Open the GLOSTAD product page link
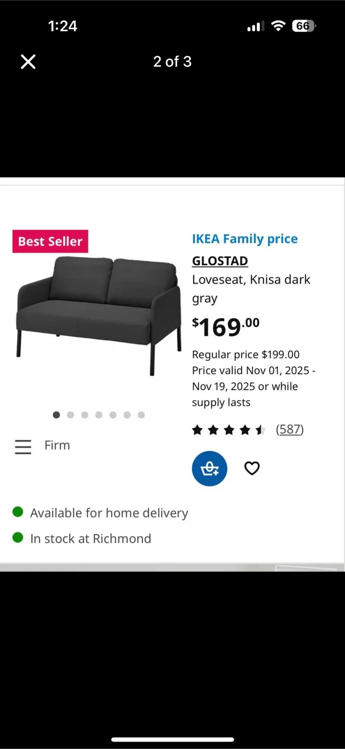This screenshot has height=749, width=345. (x=220, y=261)
